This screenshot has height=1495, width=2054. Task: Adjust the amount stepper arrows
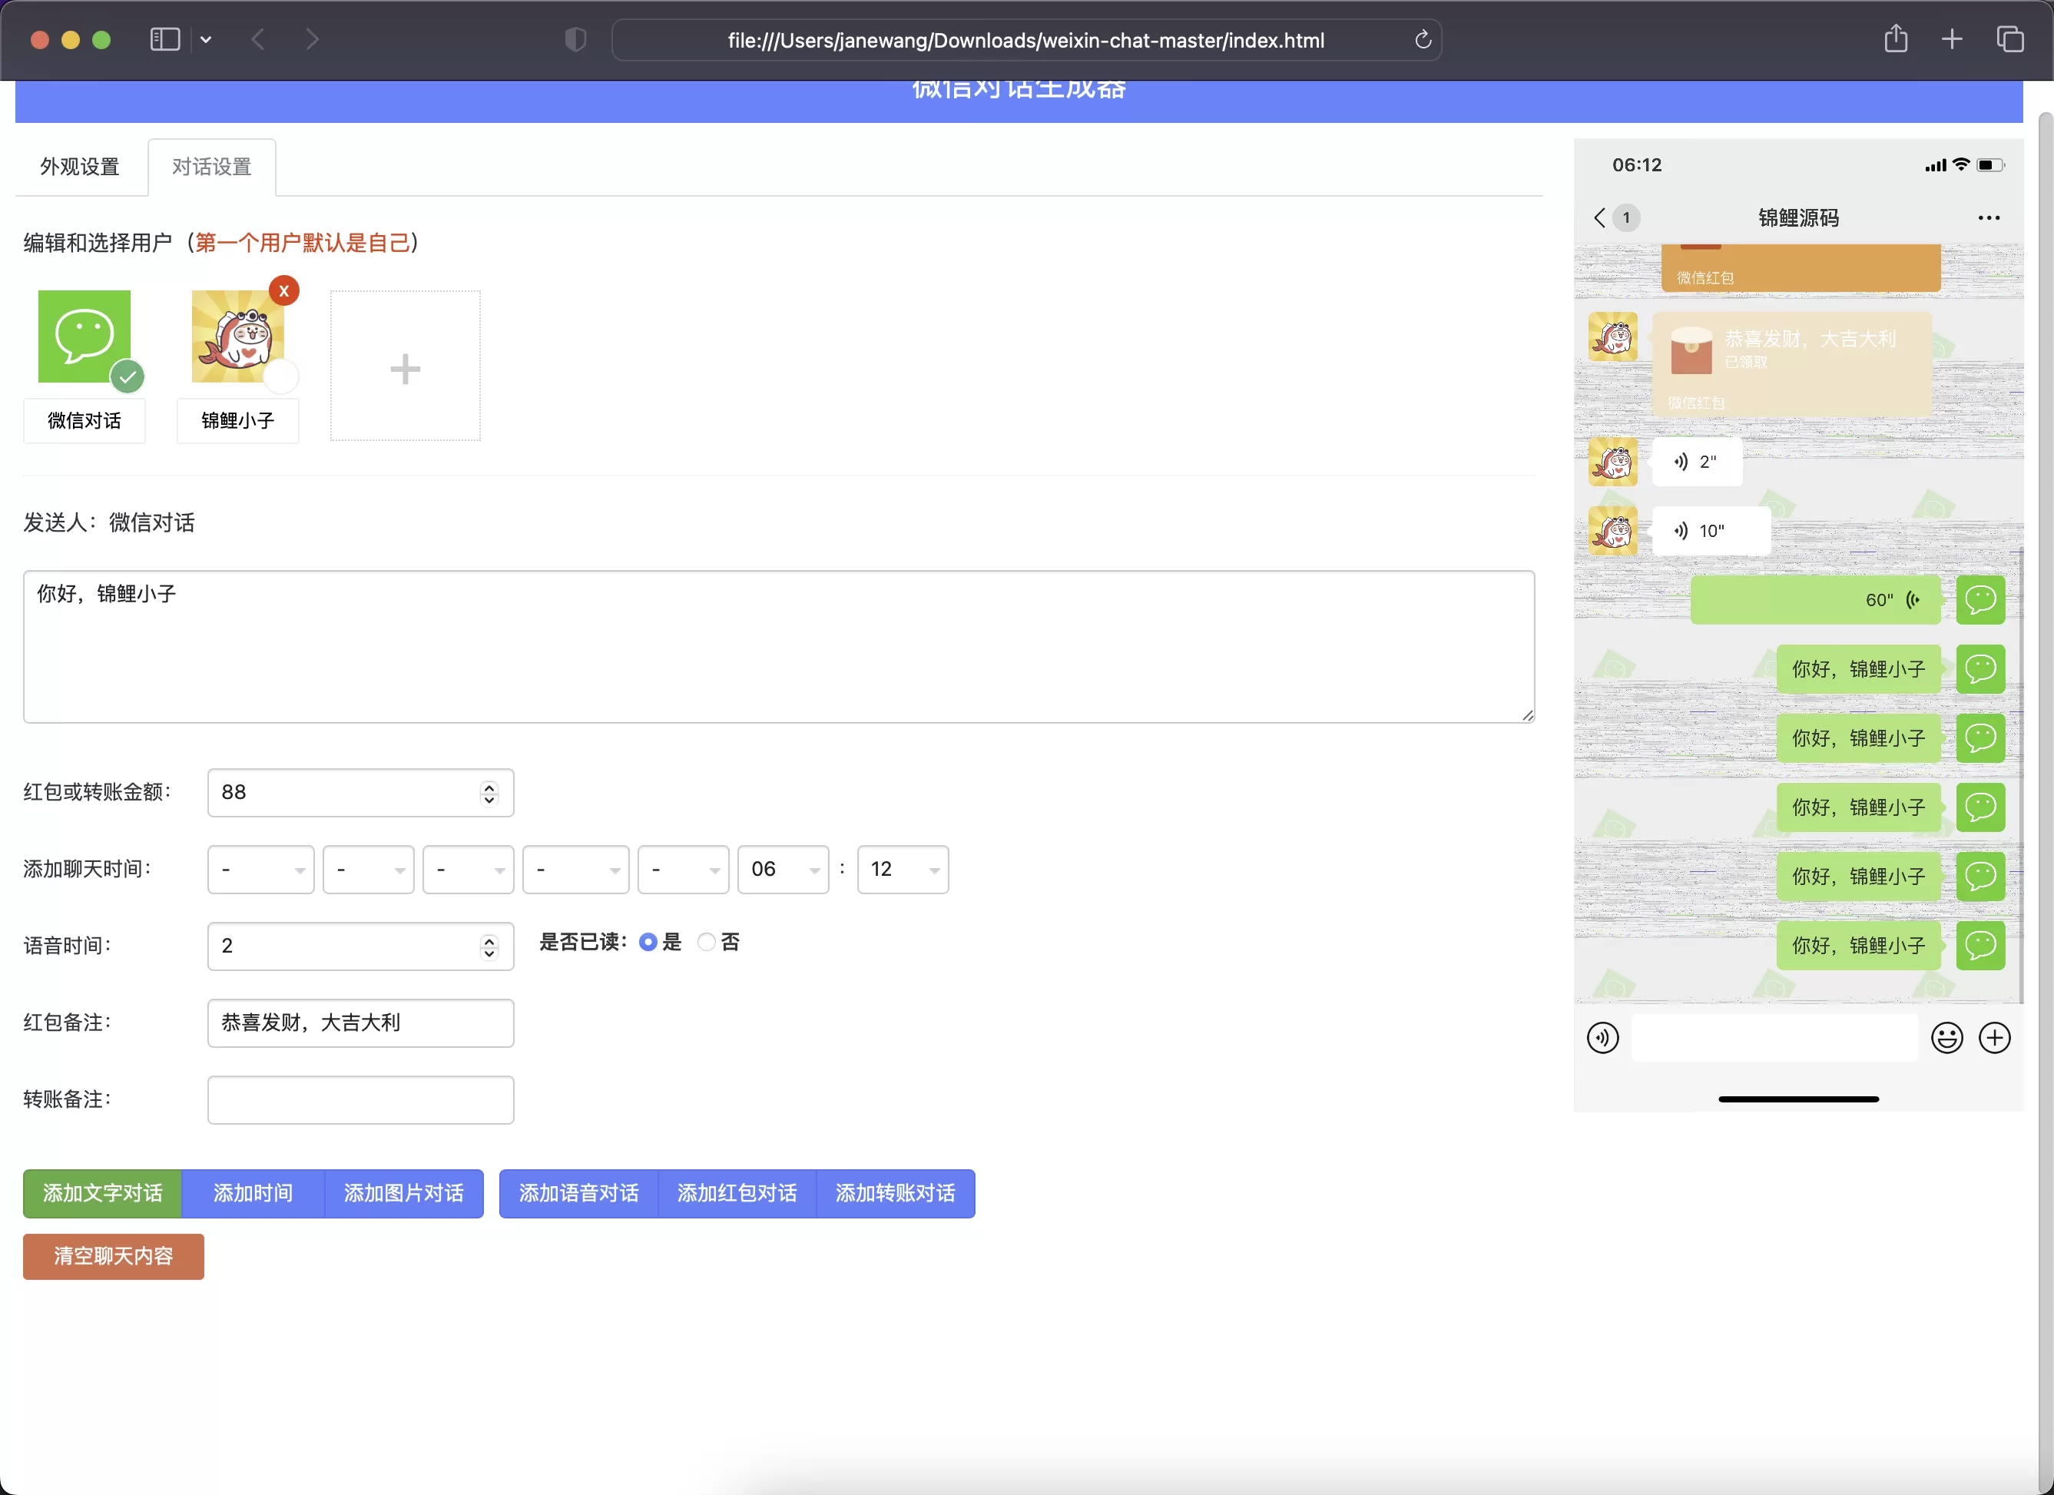tap(489, 794)
